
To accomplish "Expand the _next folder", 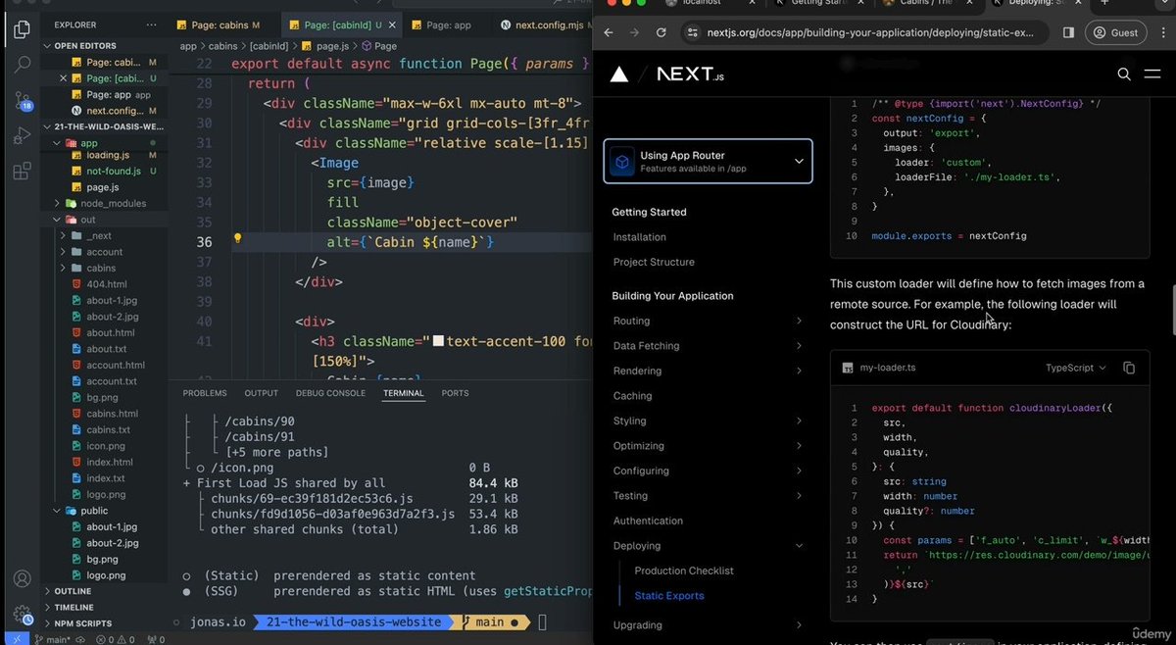I will click(x=98, y=236).
